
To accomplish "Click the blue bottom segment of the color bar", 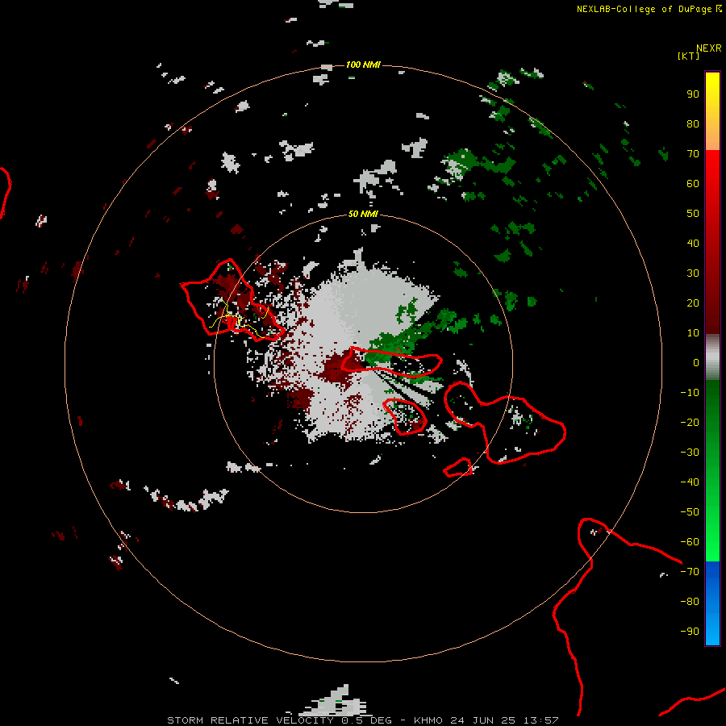I will (x=712, y=603).
